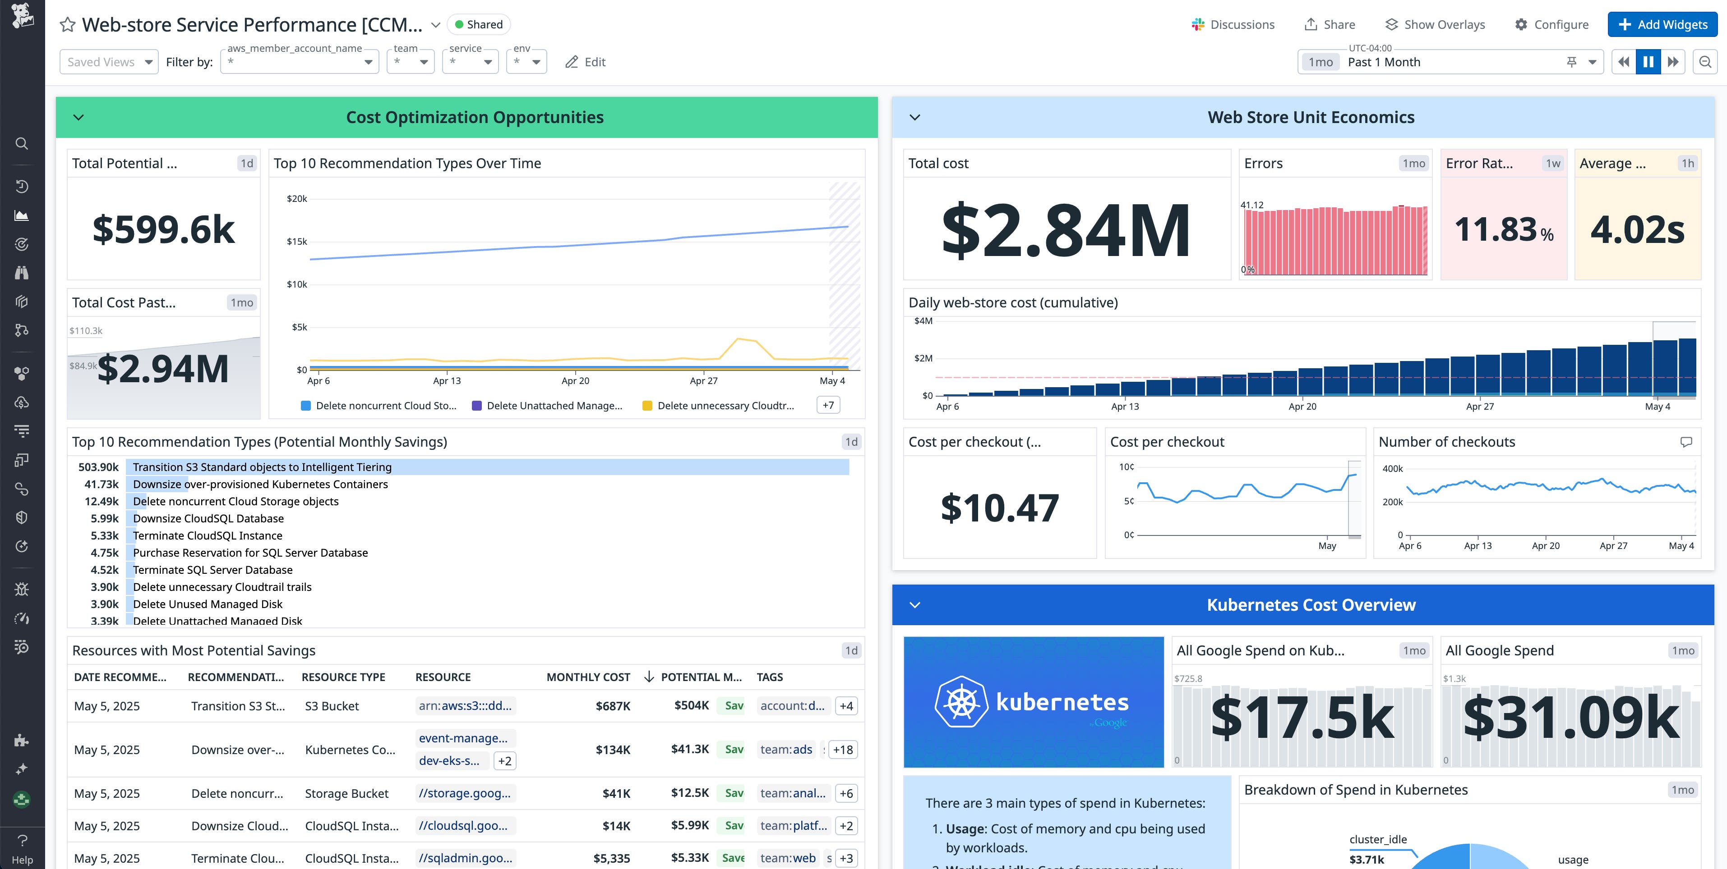This screenshot has height=869, width=1727.
Task: Open the bug-shaped Error Tracking icon
Action: point(22,588)
